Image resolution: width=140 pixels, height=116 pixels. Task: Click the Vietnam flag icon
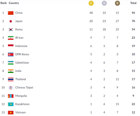pos(11,113)
